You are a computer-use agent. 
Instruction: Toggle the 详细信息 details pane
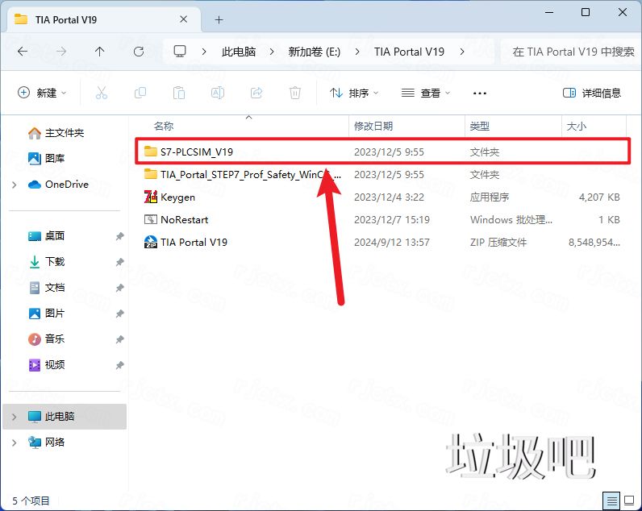click(592, 93)
